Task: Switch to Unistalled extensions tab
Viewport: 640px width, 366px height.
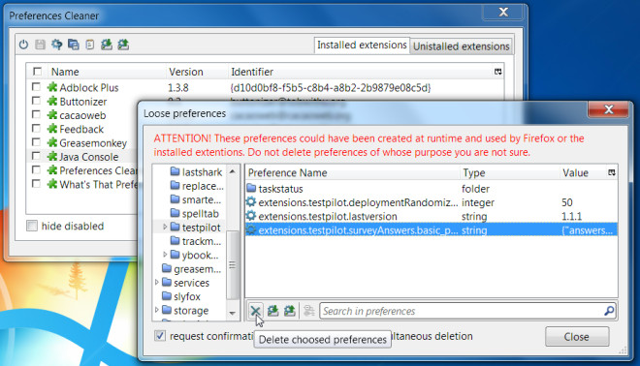Action: point(461,46)
